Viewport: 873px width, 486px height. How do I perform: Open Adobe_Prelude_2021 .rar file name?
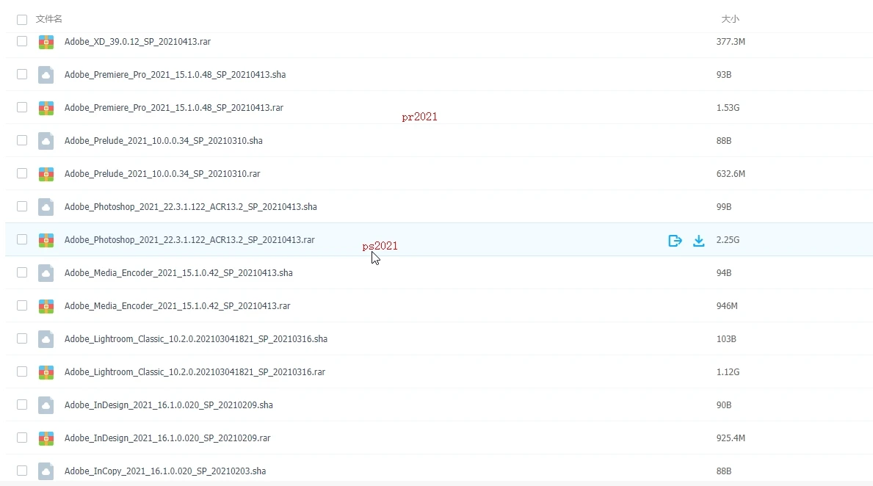162,174
